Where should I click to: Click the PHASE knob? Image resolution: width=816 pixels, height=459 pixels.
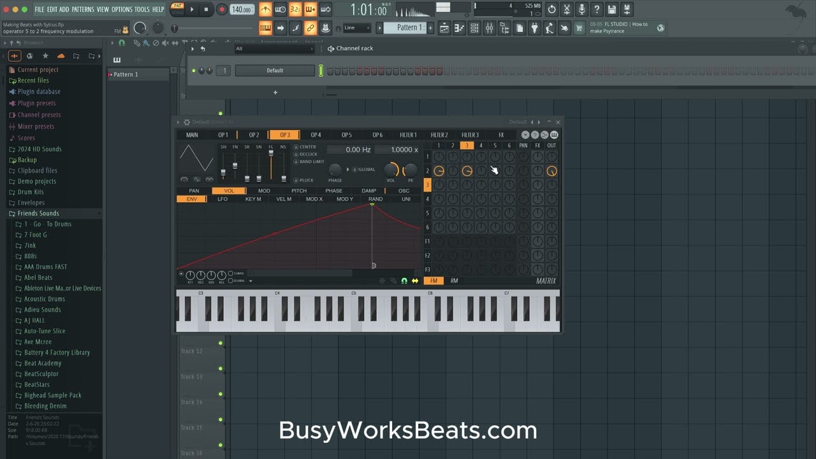coord(335,170)
